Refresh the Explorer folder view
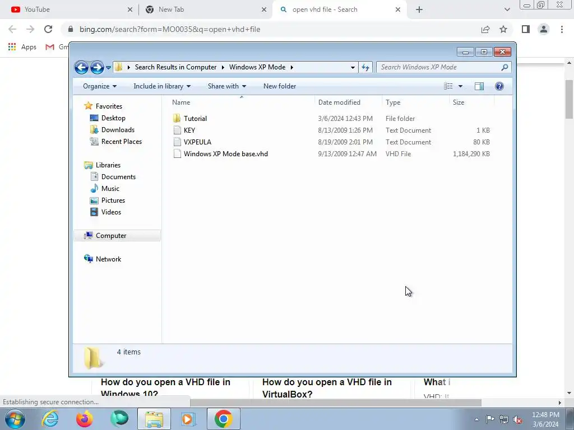 [x=365, y=67]
